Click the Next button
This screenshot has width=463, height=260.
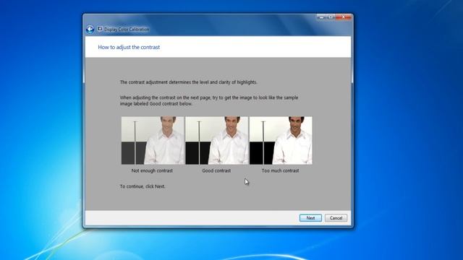click(x=310, y=218)
